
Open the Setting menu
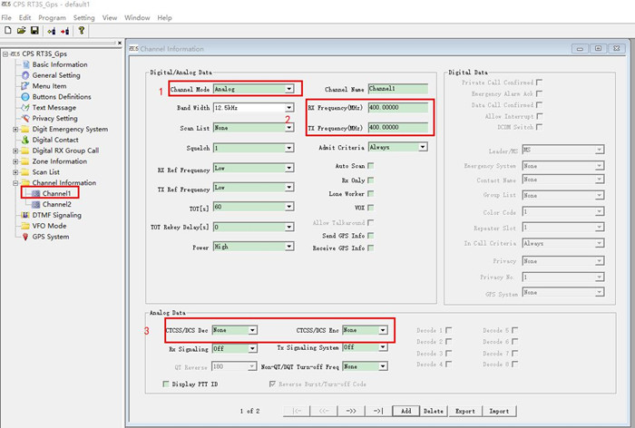[83, 17]
